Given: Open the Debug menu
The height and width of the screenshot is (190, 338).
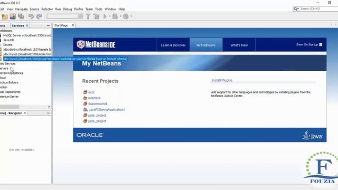Looking at the screenshot, I should (x=67, y=9).
